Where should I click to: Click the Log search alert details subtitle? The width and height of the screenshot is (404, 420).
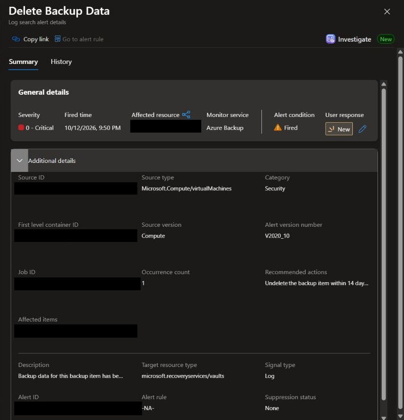37,22
